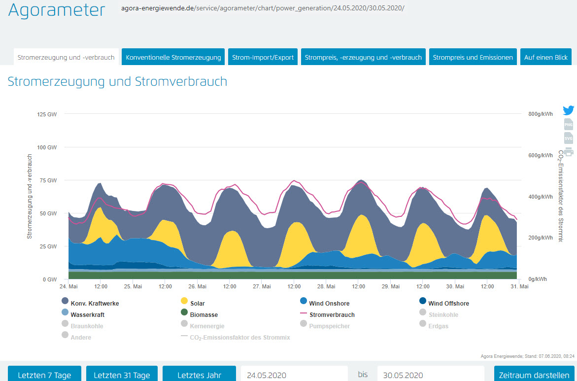577x381 pixels.
Task: Enable the Kernenergie series
Action: pyautogui.click(x=206, y=326)
